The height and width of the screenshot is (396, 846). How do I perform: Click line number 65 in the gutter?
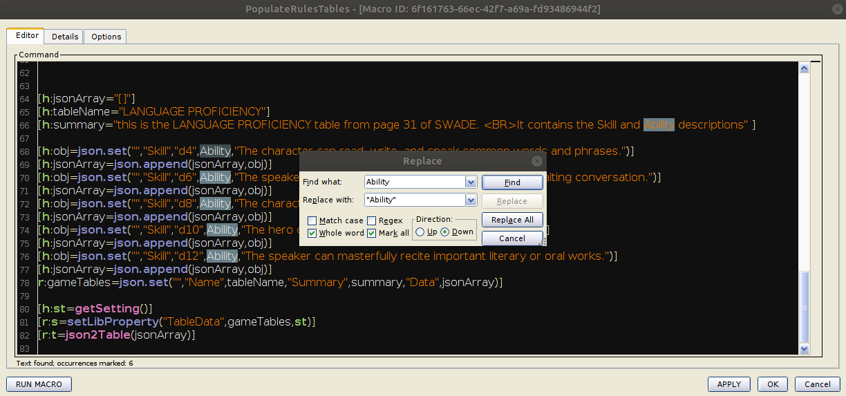click(24, 112)
